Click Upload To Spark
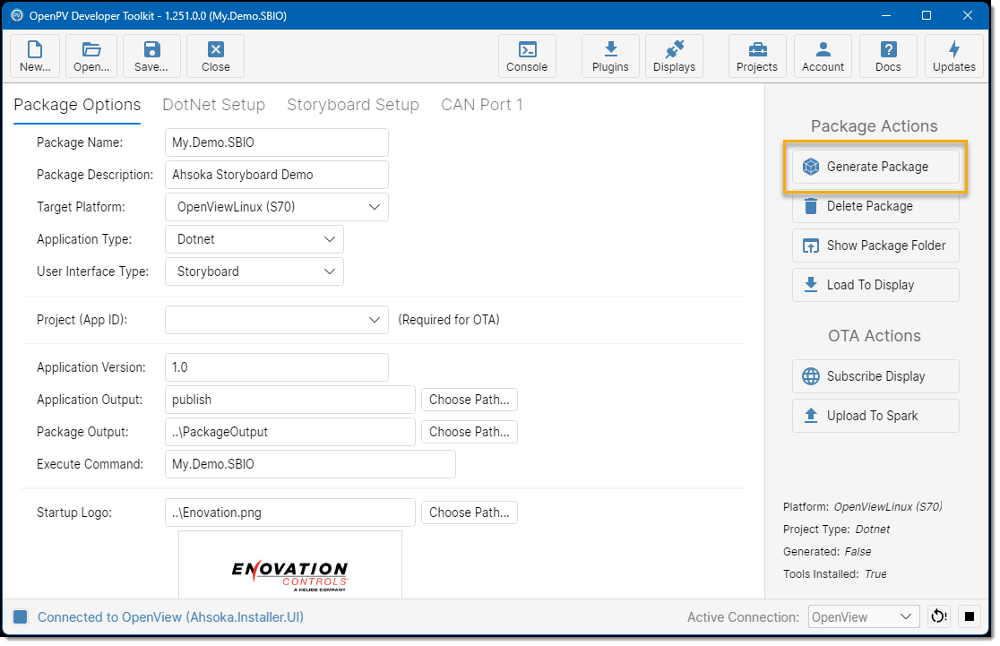The width and height of the screenshot is (1000, 646). tap(875, 416)
